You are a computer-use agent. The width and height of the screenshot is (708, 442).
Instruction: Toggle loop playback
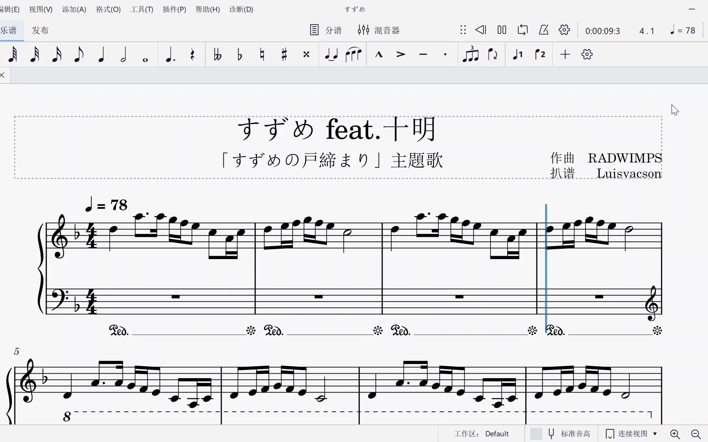tap(522, 30)
